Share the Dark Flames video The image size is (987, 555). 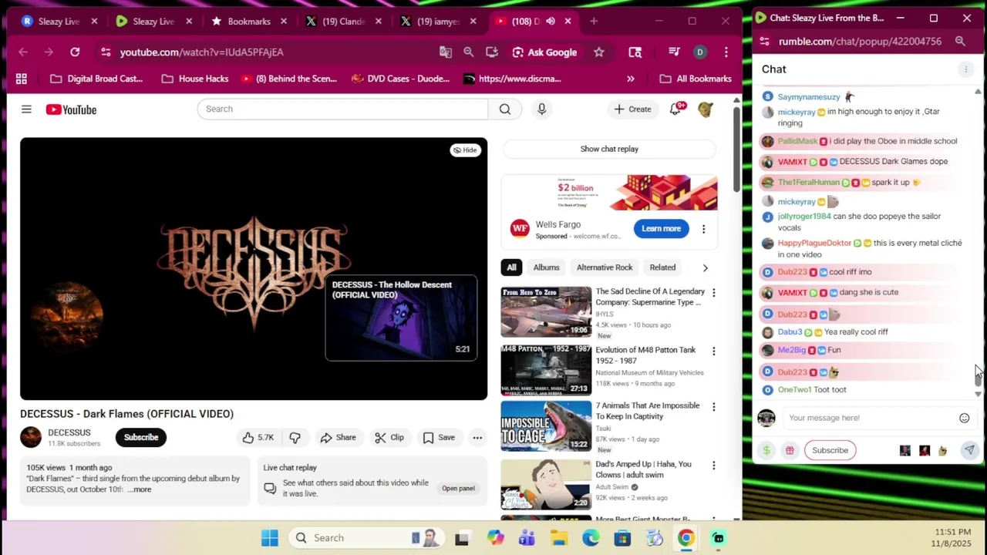point(339,437)
